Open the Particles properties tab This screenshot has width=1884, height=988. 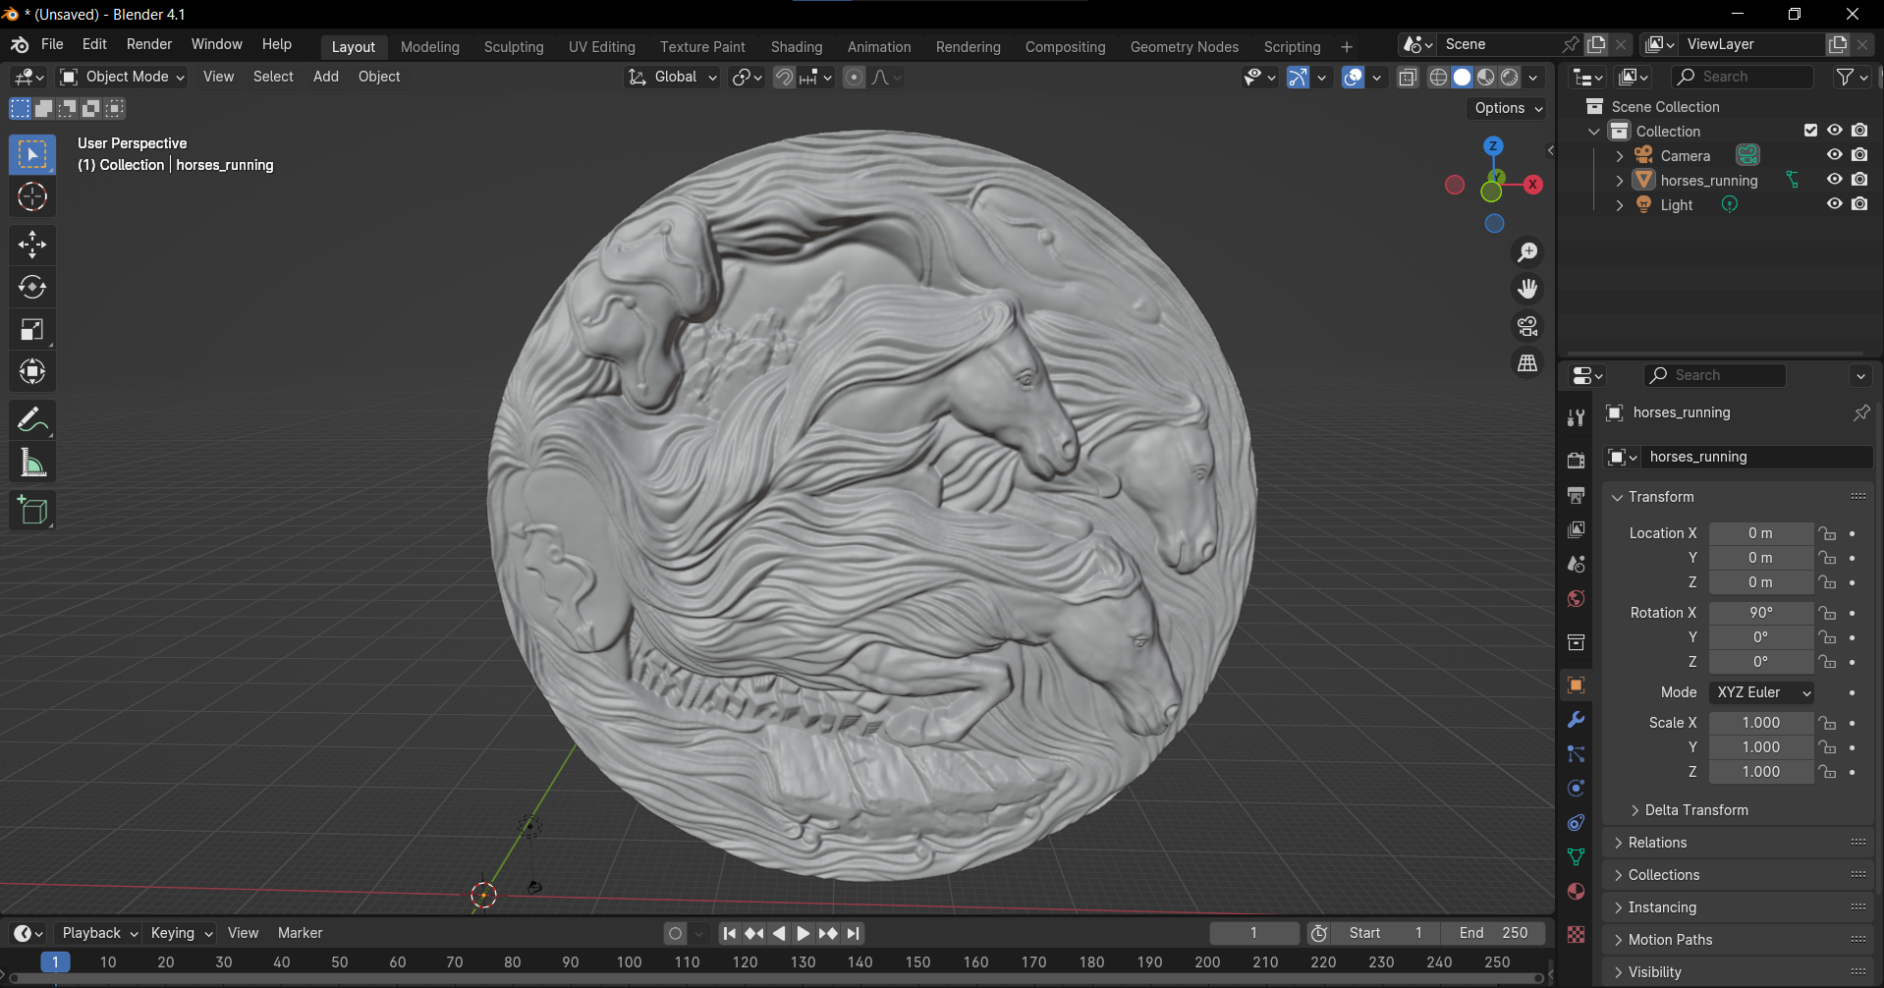[1576, 754]
